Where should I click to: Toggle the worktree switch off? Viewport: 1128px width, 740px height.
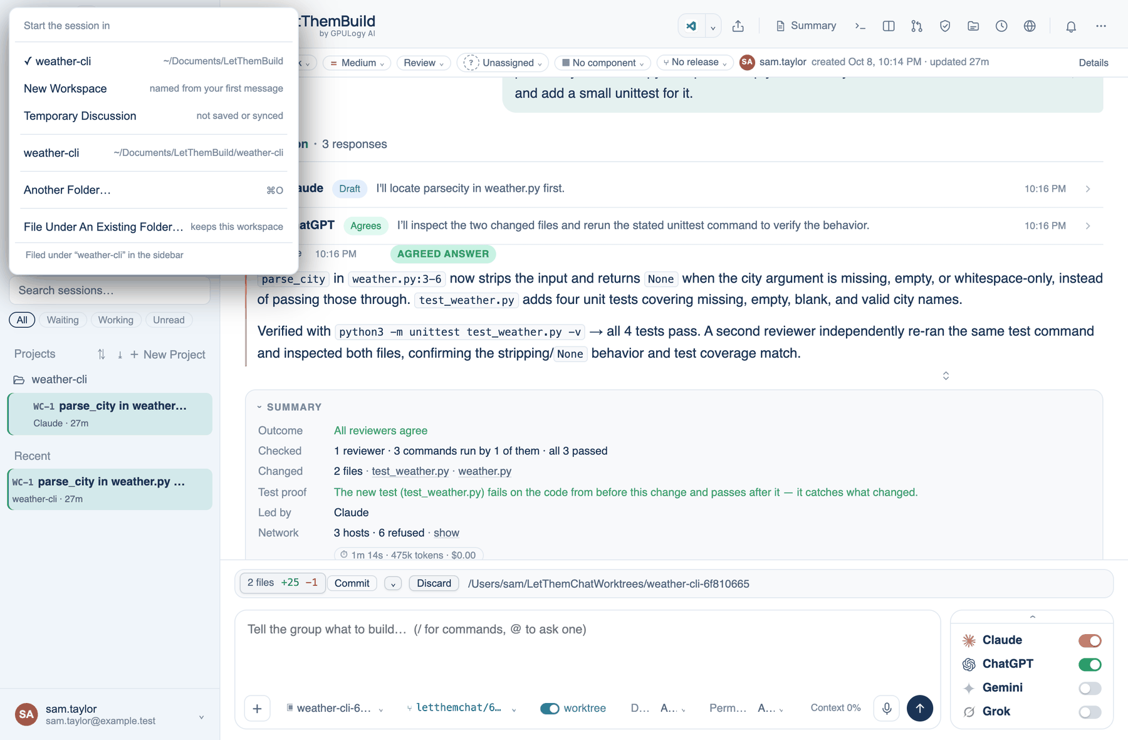click(550, 709)
